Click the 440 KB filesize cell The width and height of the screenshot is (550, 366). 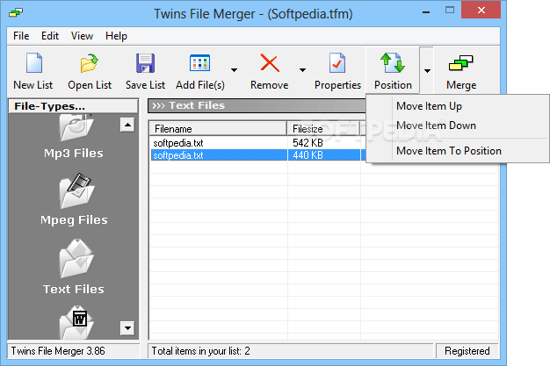pyautogui.click(x=308, y=155)
